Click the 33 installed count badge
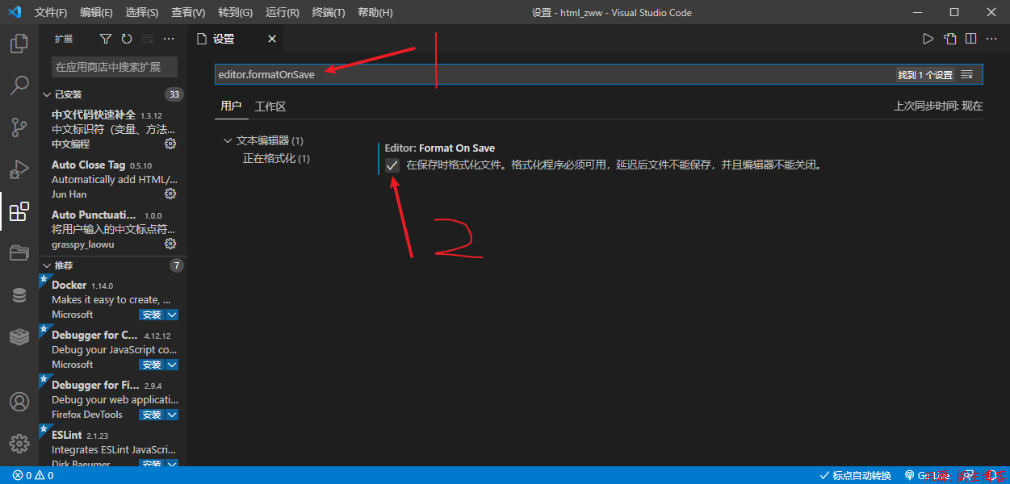 pos(174,94)
